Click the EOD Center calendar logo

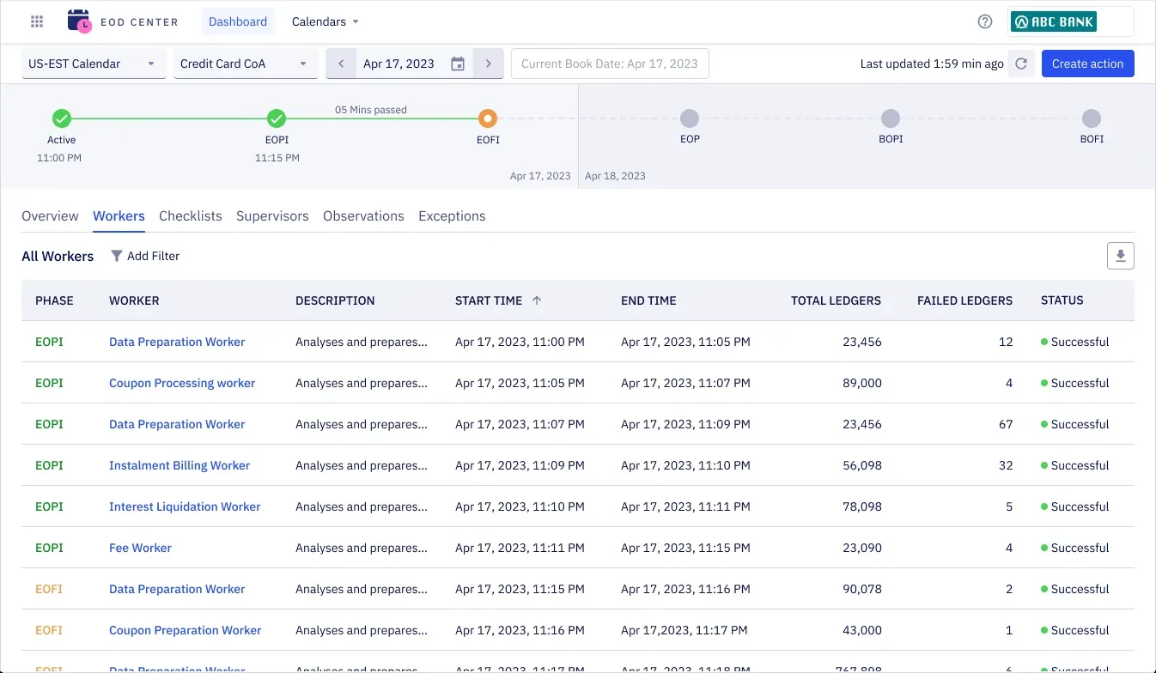coord(79,21)
